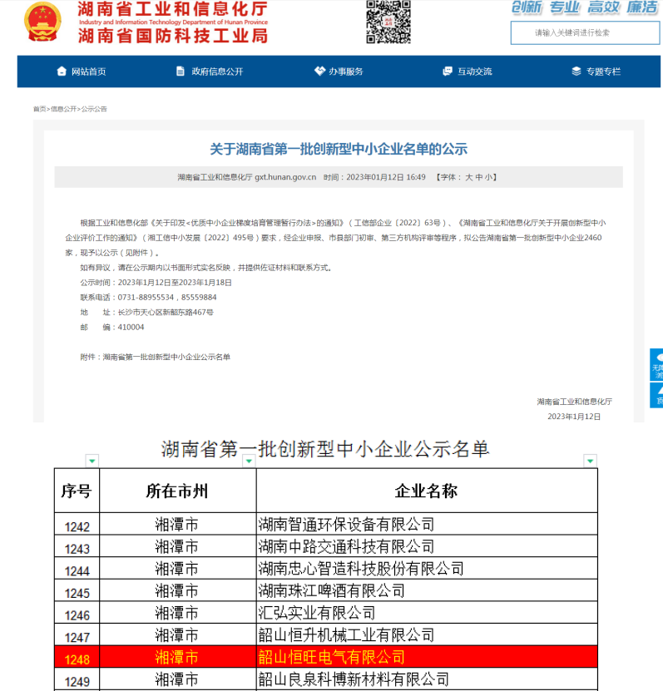Open the 序号 column filter dropdown

click(x=92, y=461)
